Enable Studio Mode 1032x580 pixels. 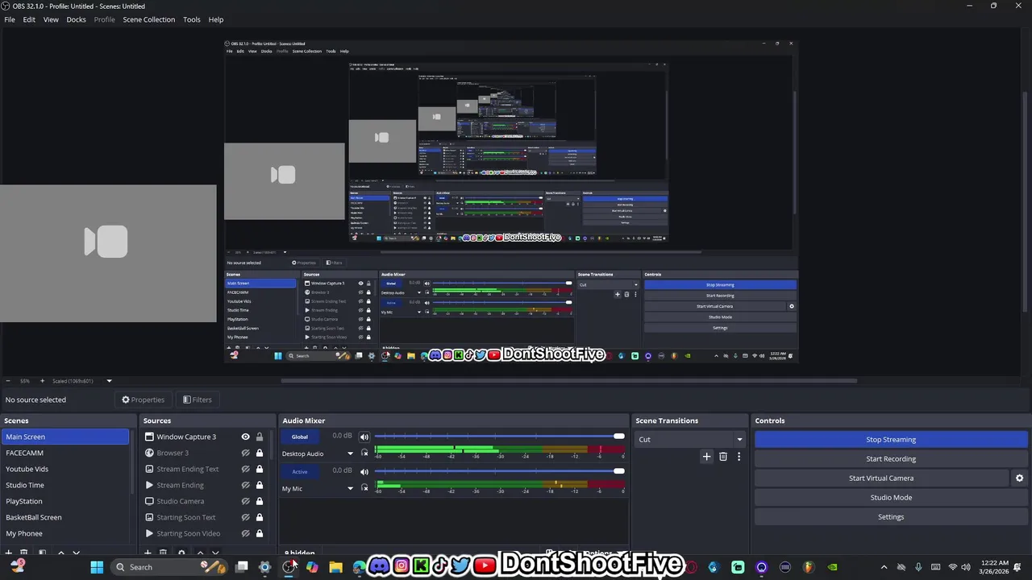click(x=891, y=498)
